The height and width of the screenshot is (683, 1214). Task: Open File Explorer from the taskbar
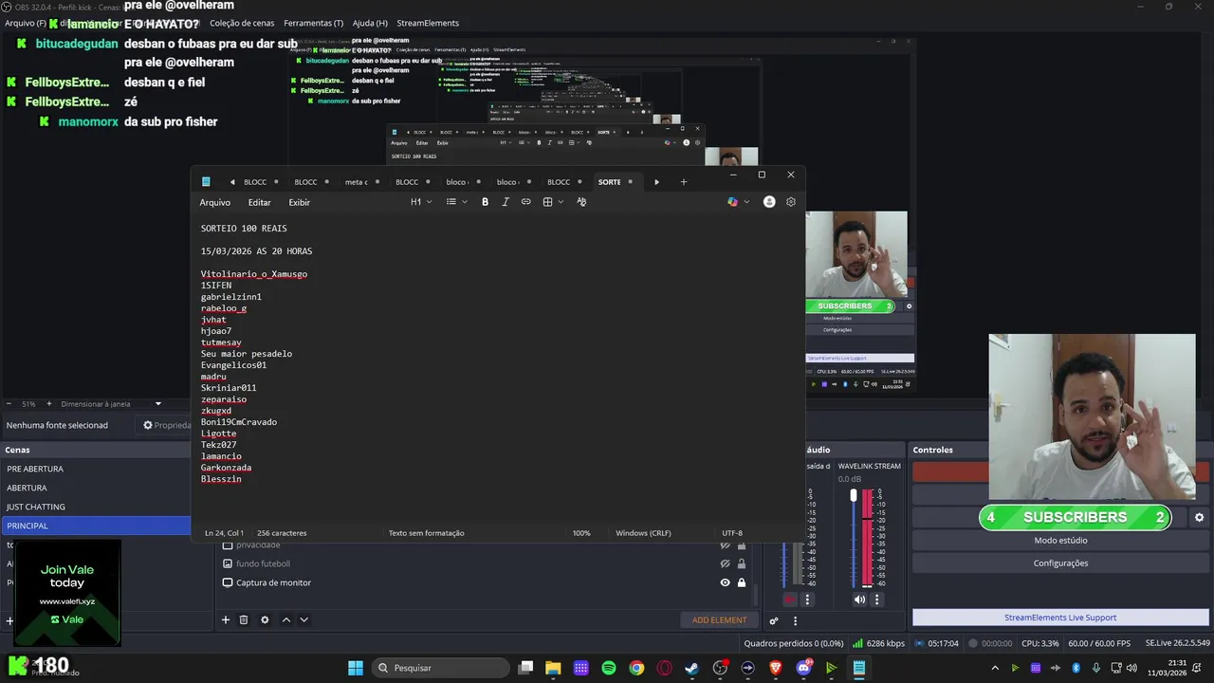[x=553, y=668]
